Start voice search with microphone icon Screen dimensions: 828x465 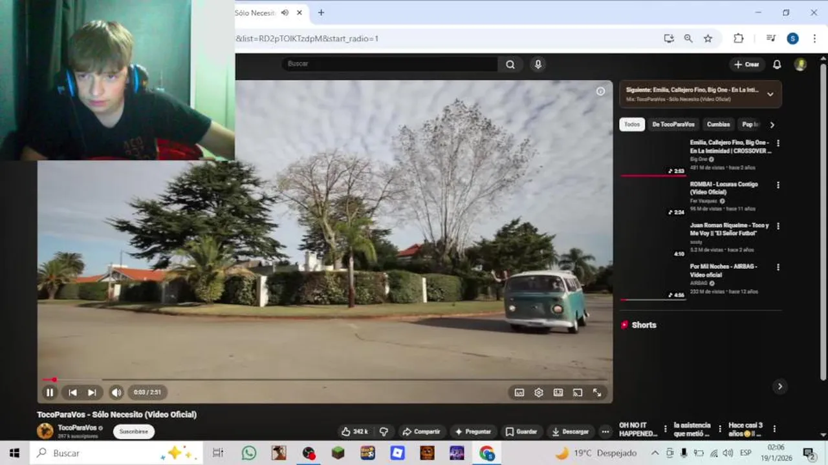pos(538,64)
